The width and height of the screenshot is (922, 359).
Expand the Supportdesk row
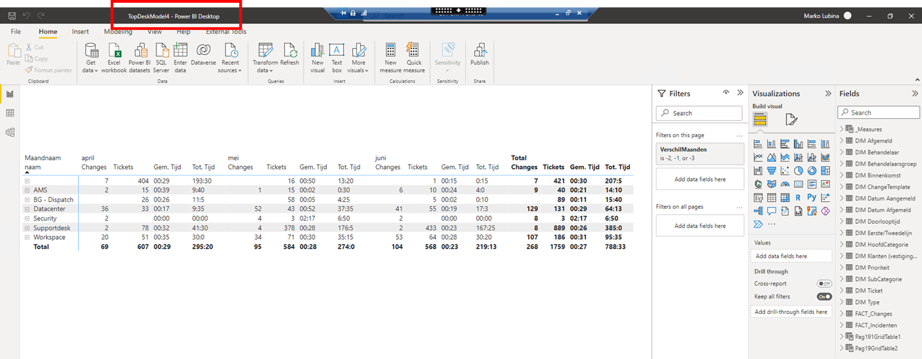click(x=27, y=228)
